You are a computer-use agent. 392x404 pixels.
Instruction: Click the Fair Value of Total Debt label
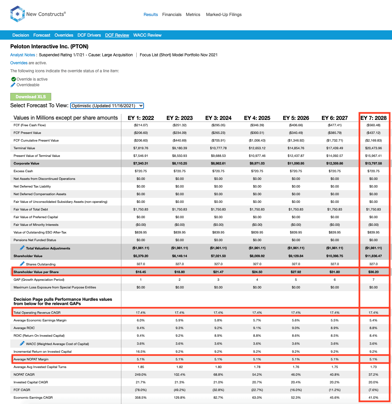[x=31, y=209]
